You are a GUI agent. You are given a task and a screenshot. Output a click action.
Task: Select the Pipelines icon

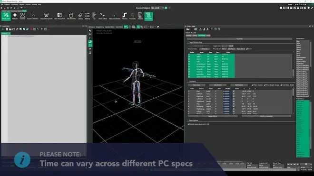coord(125,16)
